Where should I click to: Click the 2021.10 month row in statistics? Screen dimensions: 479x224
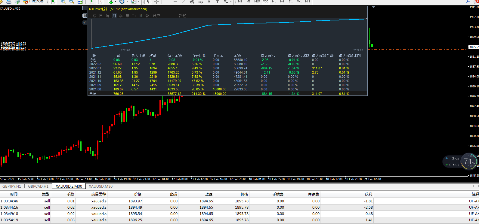pyautogui.click(x=228, y=81)
